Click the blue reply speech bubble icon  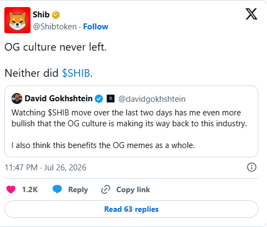point(57,189)
